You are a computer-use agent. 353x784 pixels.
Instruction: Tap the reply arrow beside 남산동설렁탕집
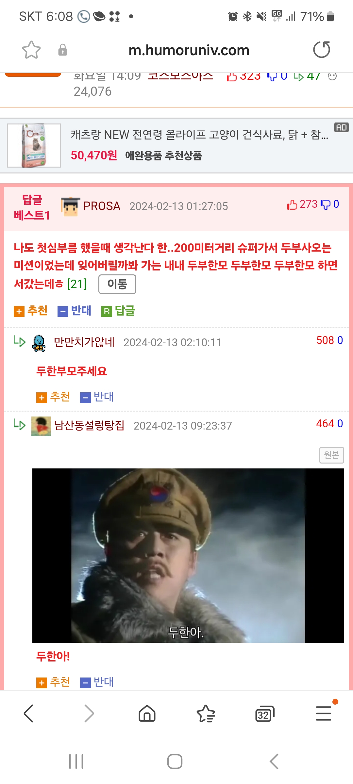(19, 424)
